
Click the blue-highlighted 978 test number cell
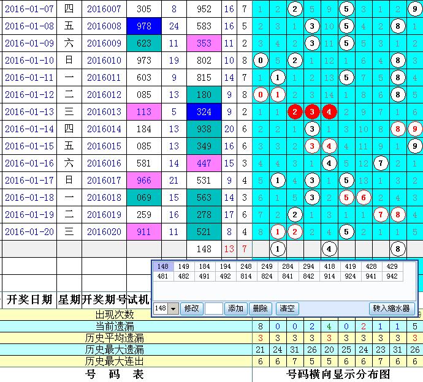144,26
